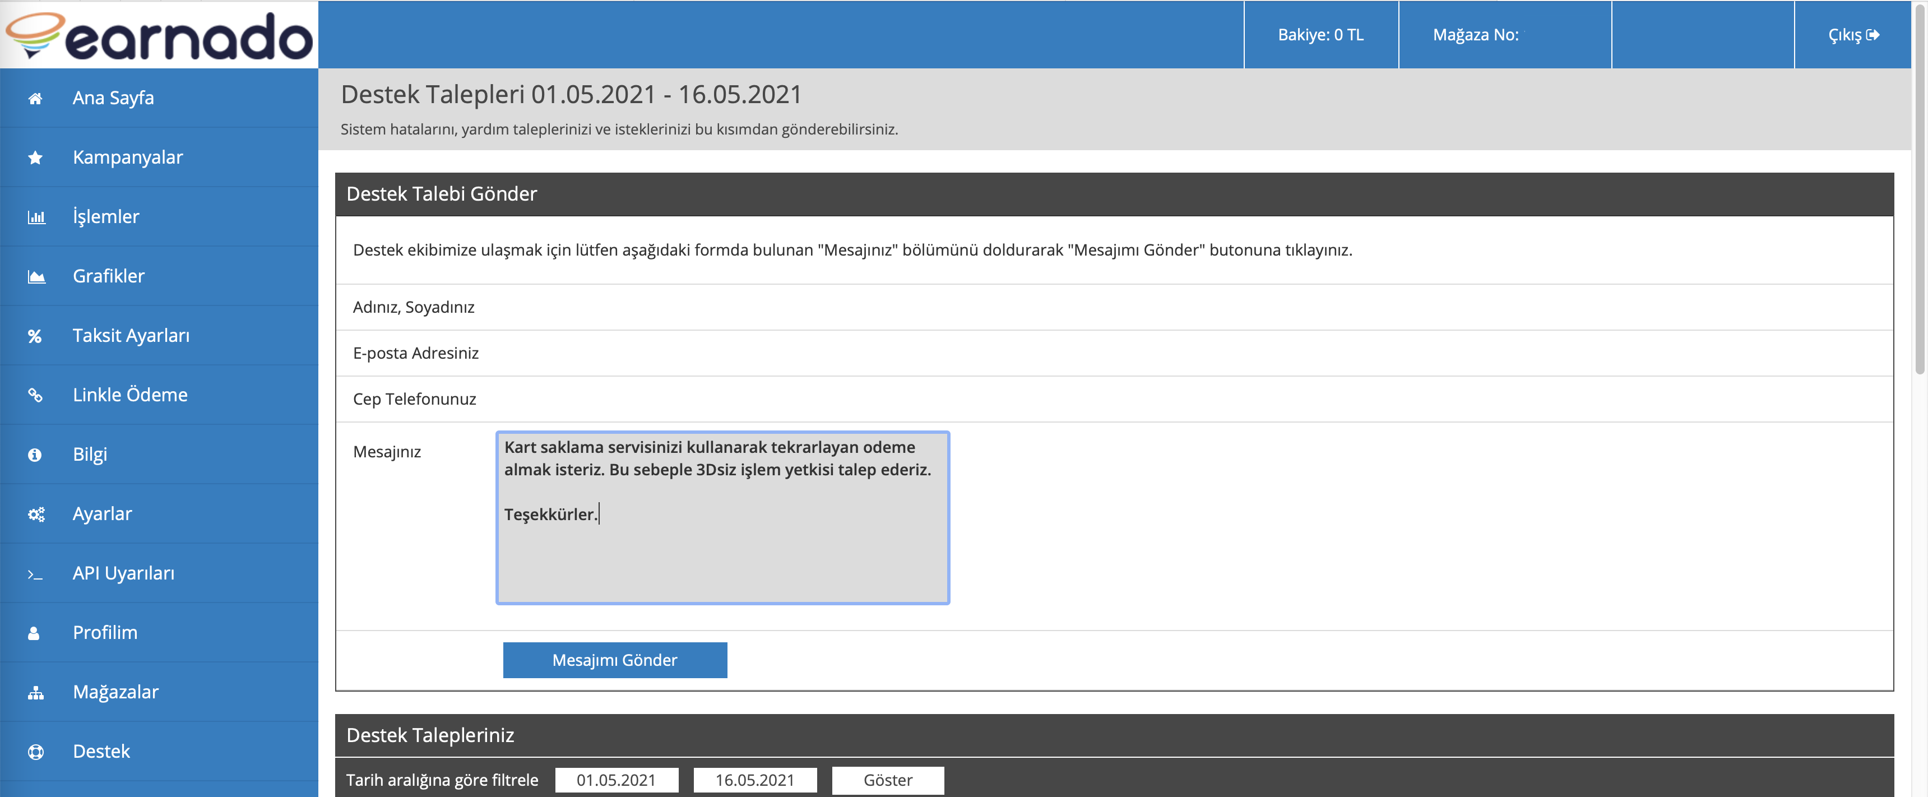Screen dimensions: 1928x797
Task: Click the percent icon beside Taksit Ayarları
Action: point(34,336)
